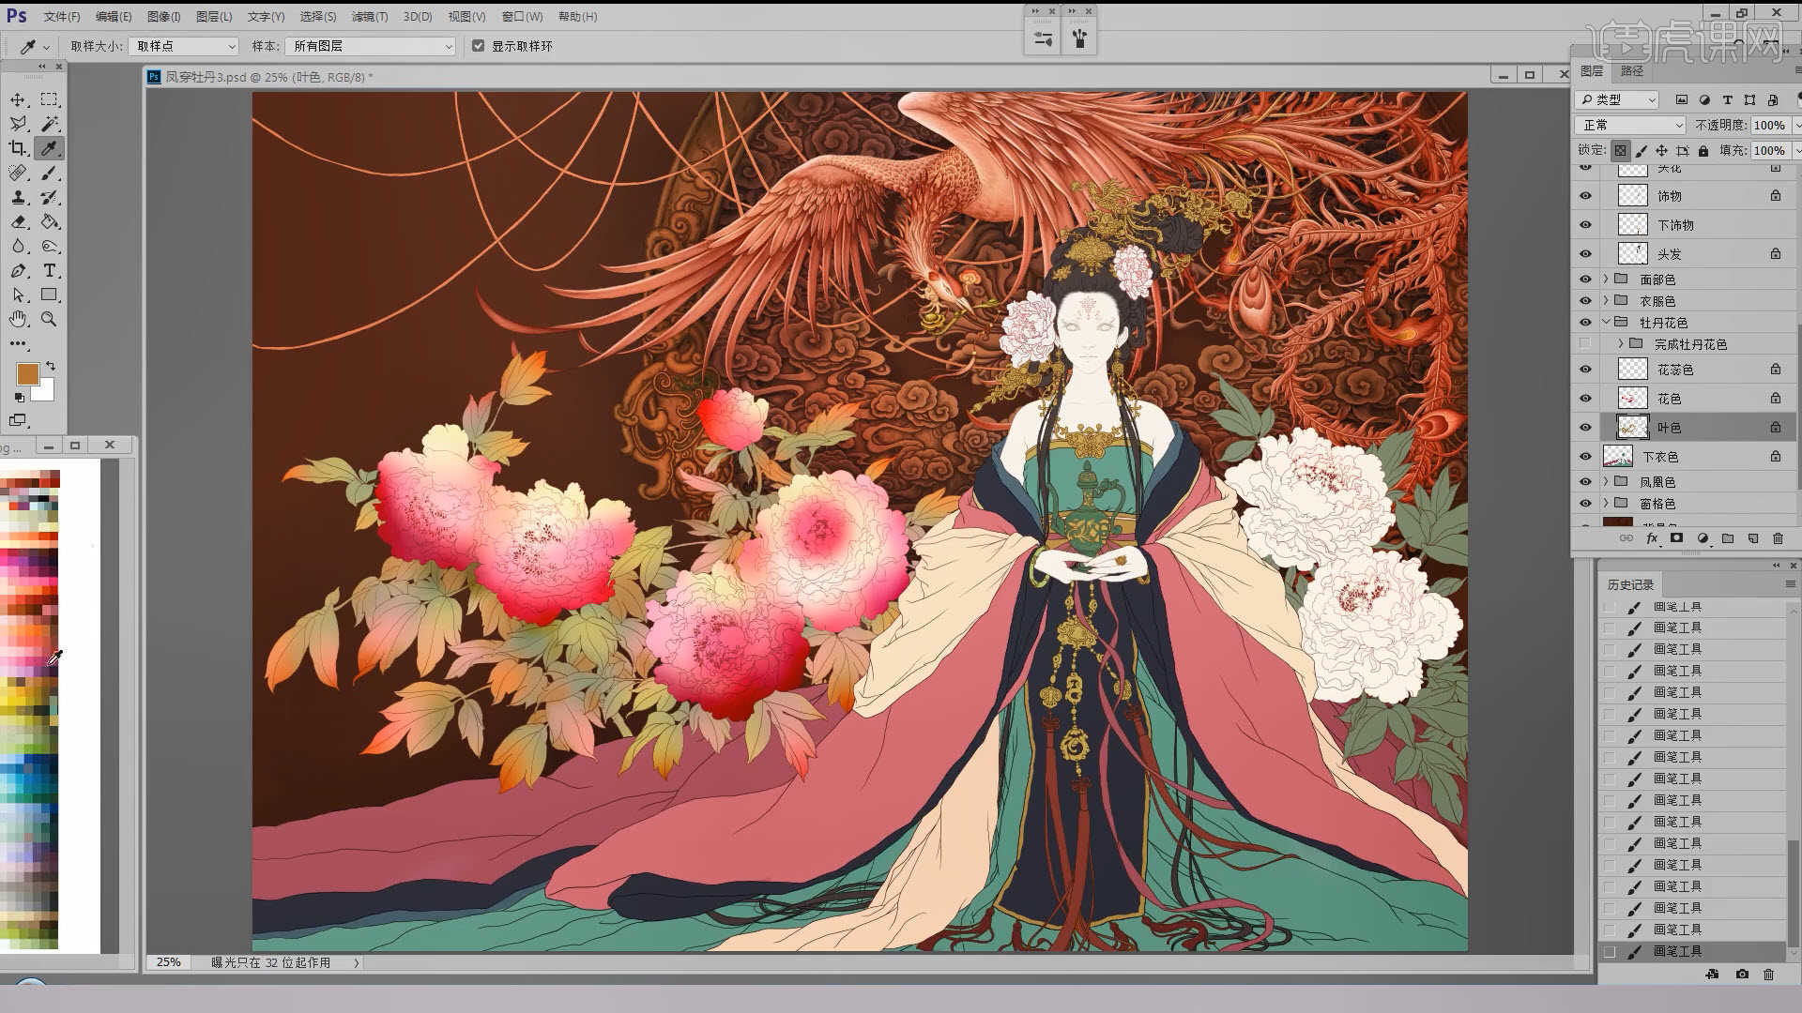Switch to the 路径 tab
Viewport: 1802px width, 1013px height.
coord(1632,71)
